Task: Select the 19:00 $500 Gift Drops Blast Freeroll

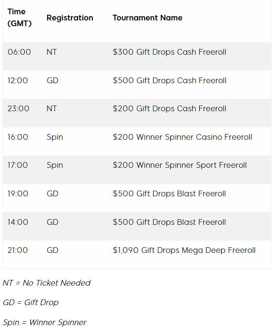Action: tap(169, 193)
